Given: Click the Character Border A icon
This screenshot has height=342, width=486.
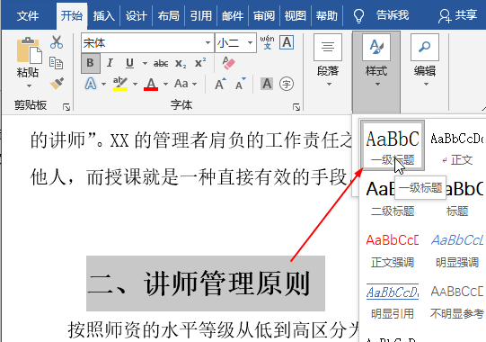Looking at the screenshot, I should [287, 42].
